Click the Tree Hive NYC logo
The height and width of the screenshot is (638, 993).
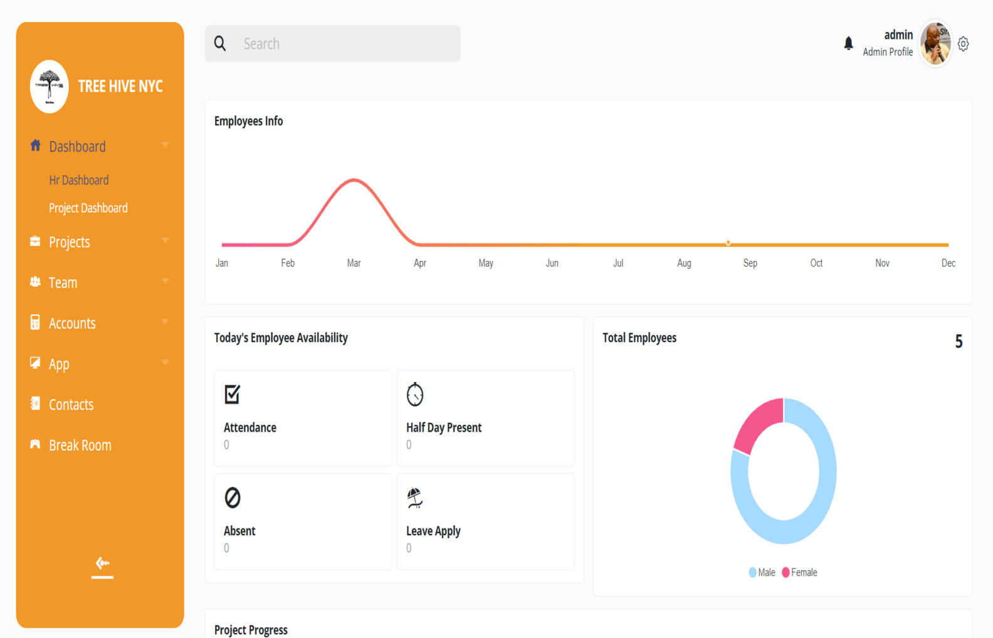[50, 87]
